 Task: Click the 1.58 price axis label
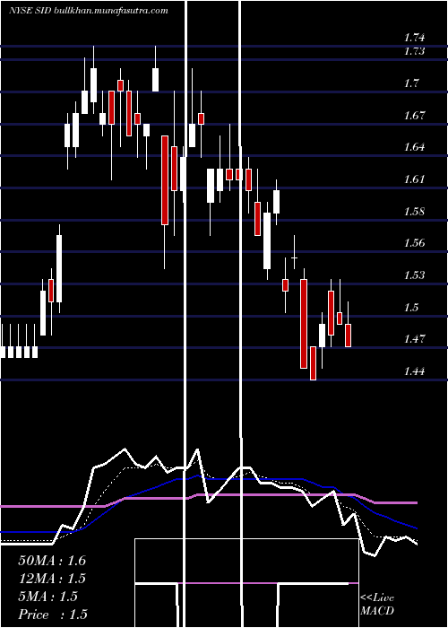click(414, 211)
